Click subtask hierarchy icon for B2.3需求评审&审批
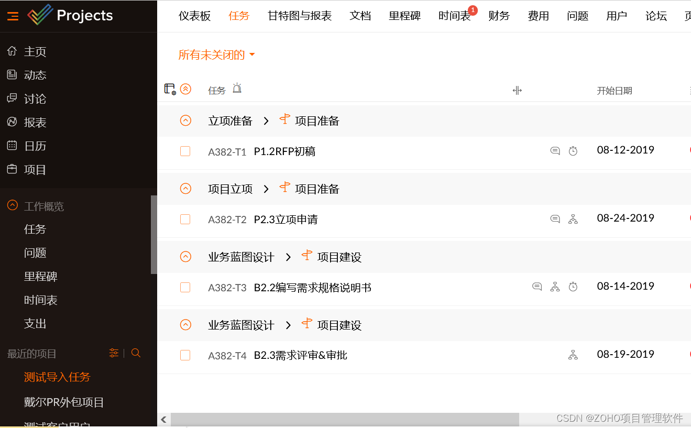The image size is (691, 428). (573, 355)
